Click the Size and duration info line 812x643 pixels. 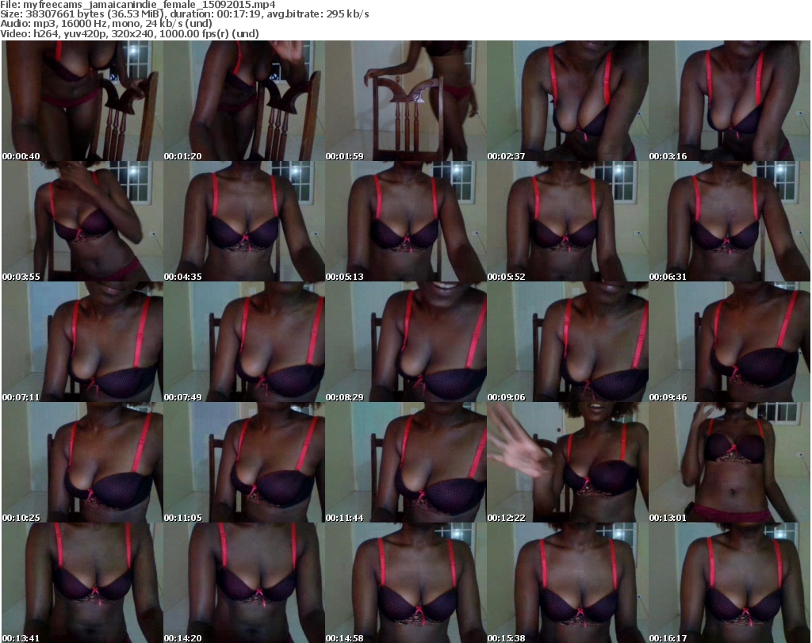pyautogui.click(x=184, y=14)
